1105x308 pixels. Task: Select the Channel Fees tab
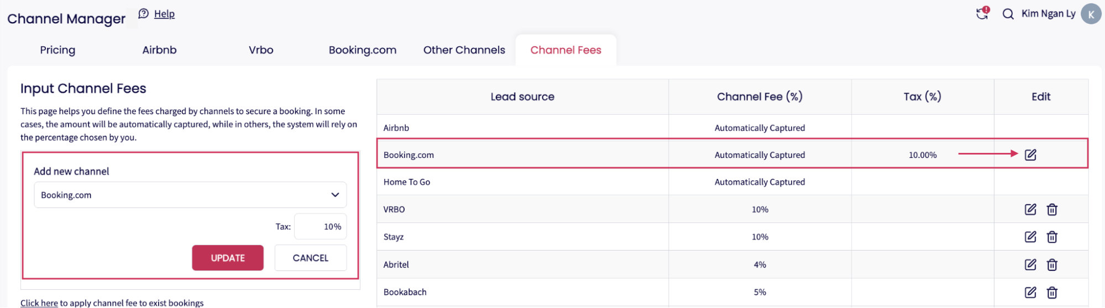click(566, 50)
